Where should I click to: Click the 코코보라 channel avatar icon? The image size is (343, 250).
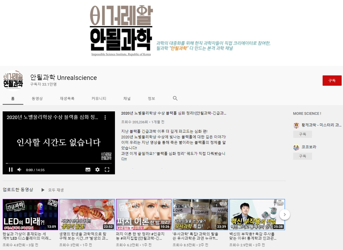coord(296,147)
